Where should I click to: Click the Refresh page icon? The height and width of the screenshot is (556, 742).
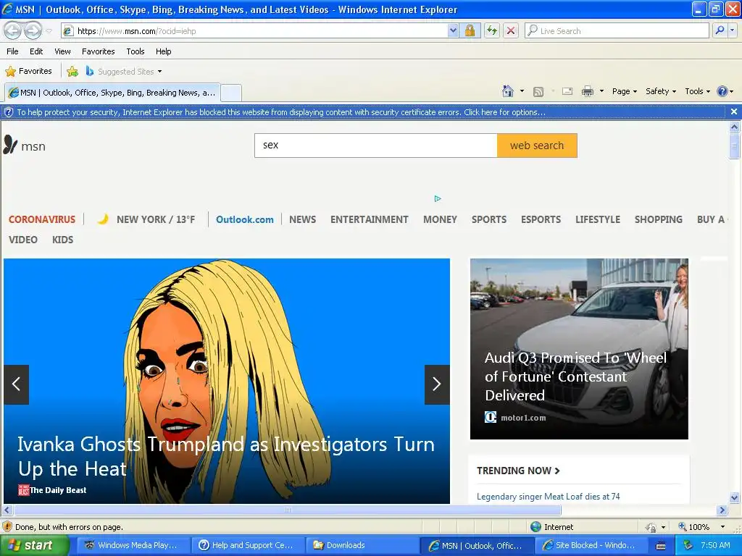[x=492, y=30]
